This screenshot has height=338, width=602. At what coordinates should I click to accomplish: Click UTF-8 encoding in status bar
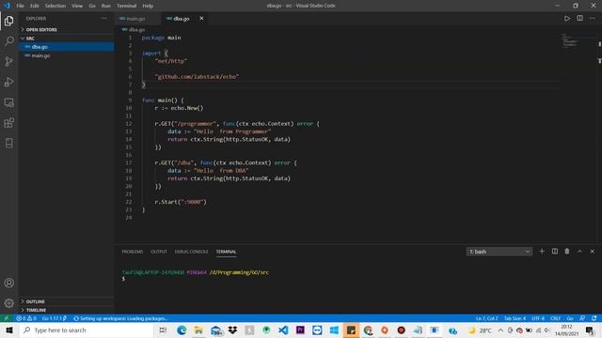538,318
